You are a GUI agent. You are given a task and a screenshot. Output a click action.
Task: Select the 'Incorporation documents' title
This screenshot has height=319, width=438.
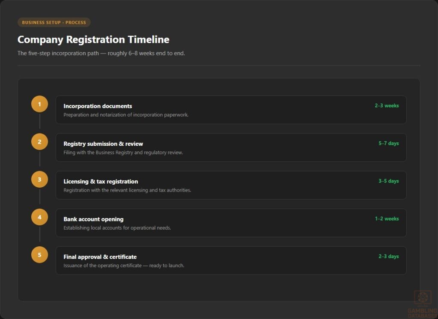[98, 106]
